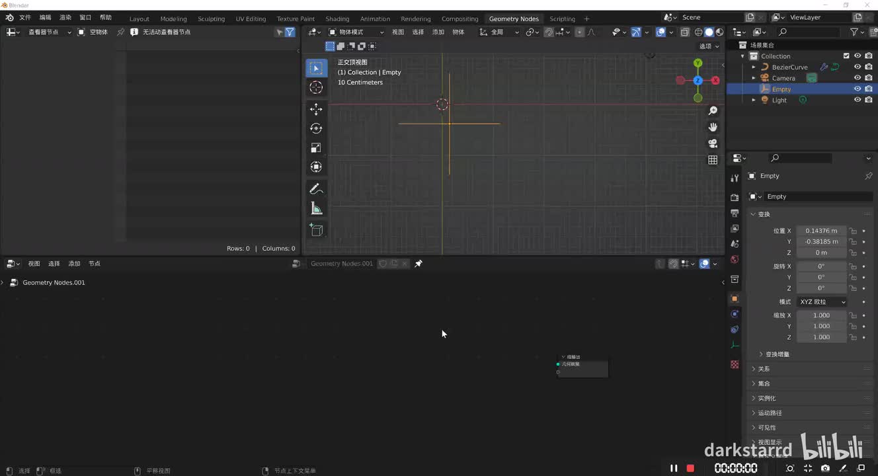The width and height of the screenshot is (878, 476).
Task: Select the Measure tool
Action: (x=316, y=208)
